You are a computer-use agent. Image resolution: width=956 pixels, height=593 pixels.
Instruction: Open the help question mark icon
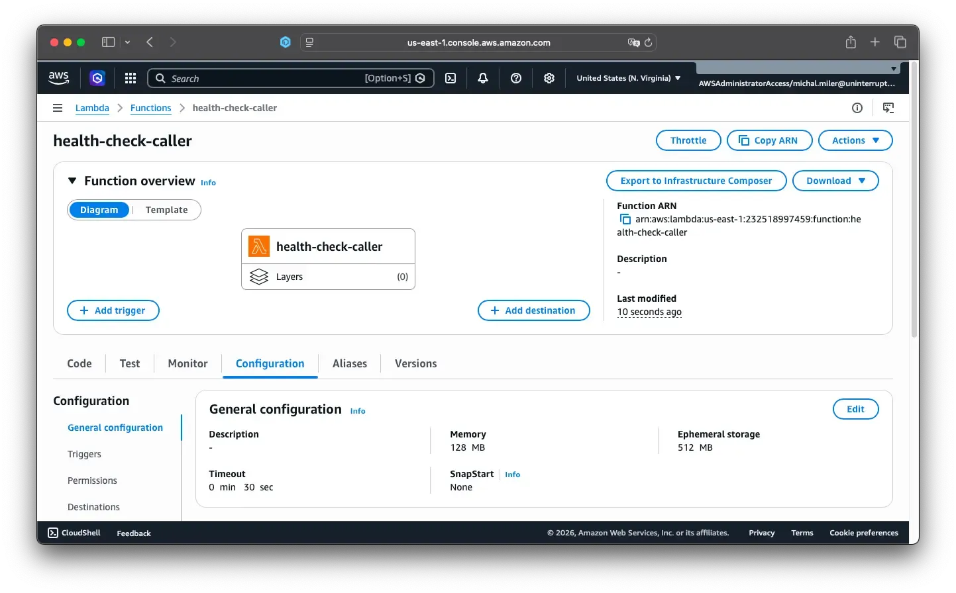(x=516, y=78)
